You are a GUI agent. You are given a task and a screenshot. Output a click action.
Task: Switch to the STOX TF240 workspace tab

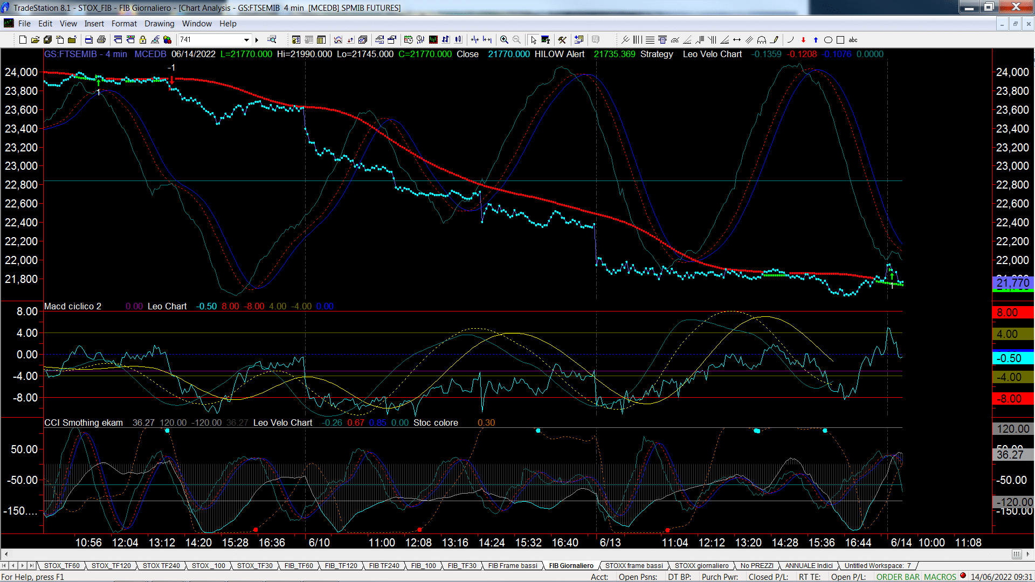click(x=161, y=565)
